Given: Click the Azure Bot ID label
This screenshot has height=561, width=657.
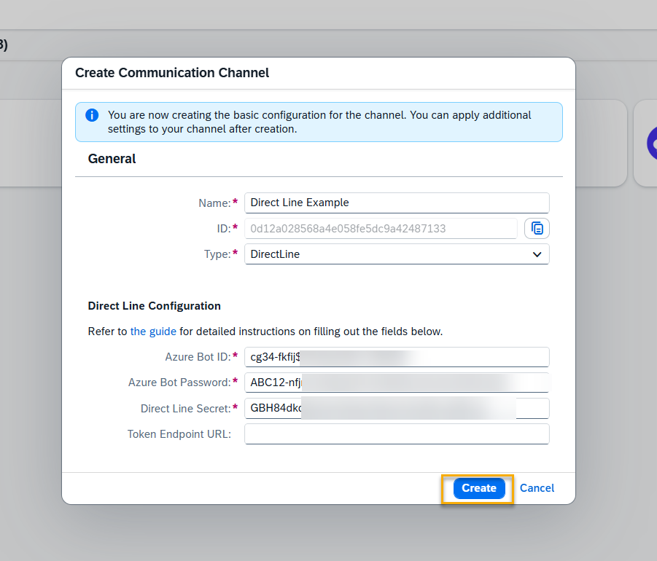Looking at the screenshot, I should (198, 357).
